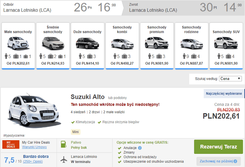Click the Duże samochody black car image

(87, 43)
